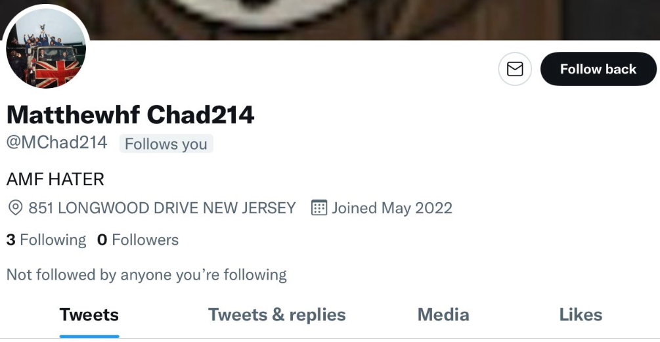Click the Follow back button

tap(598, 69)
